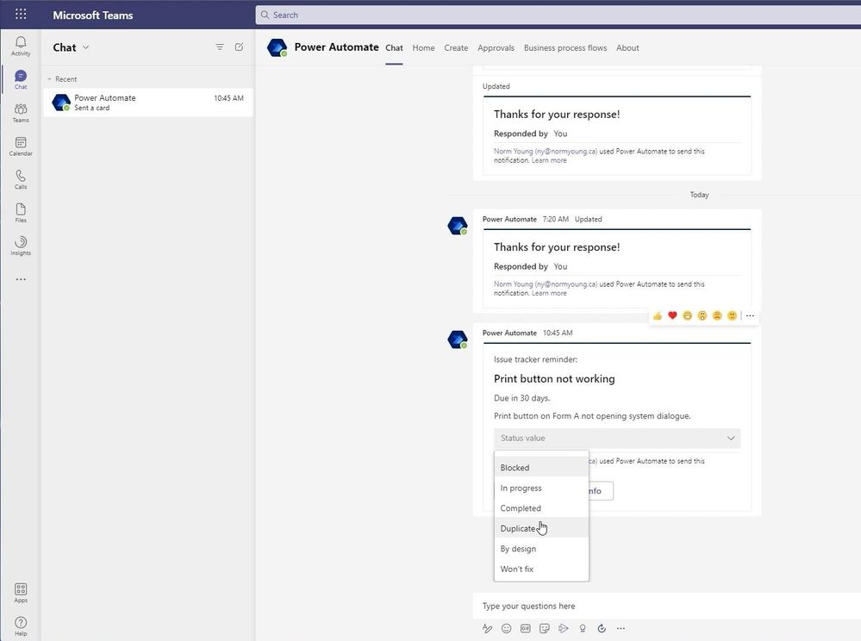861x641 pixels.
Task: Open Business process flows tab
Action: (x=565, y=47)
